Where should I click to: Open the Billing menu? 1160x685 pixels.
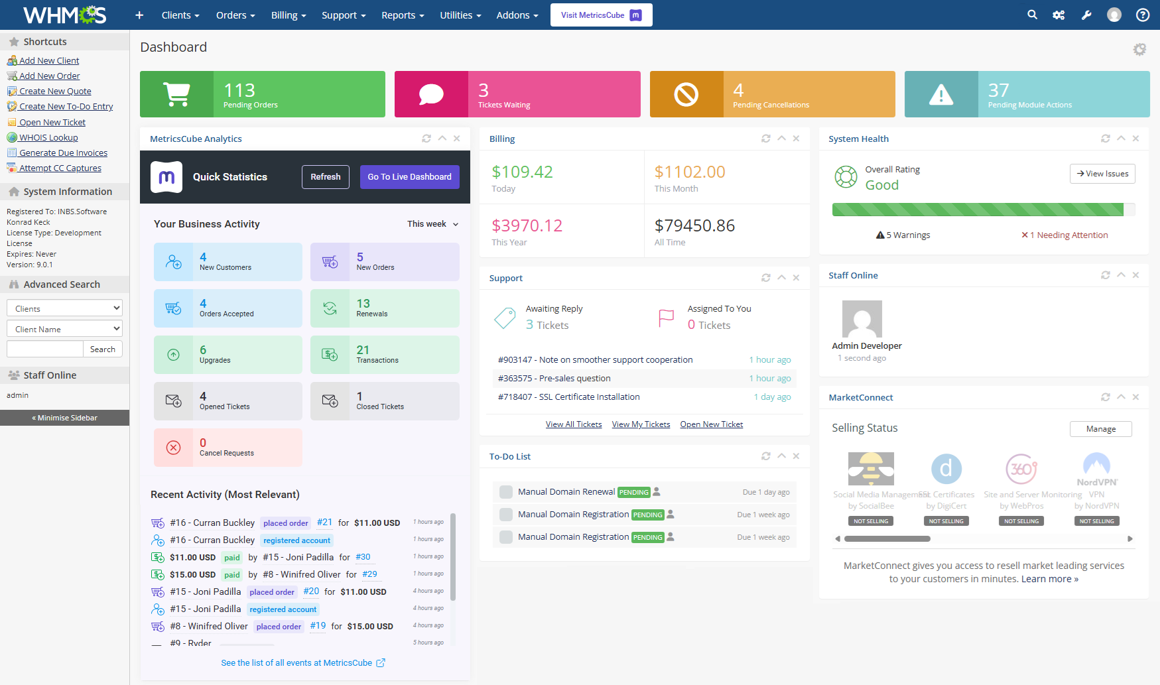[288, 15]
